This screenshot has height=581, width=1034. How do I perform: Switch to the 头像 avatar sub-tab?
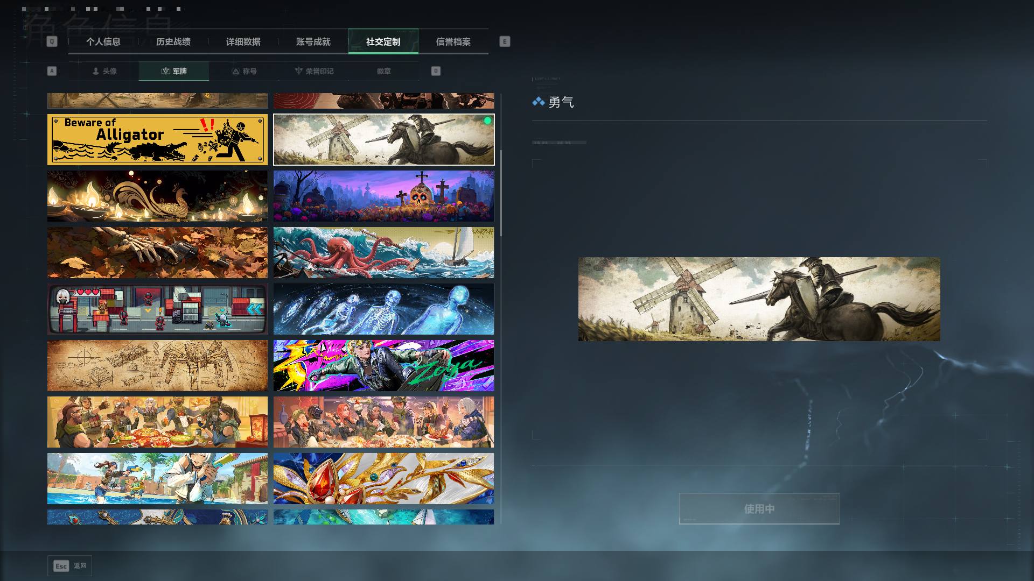point(104,71)
